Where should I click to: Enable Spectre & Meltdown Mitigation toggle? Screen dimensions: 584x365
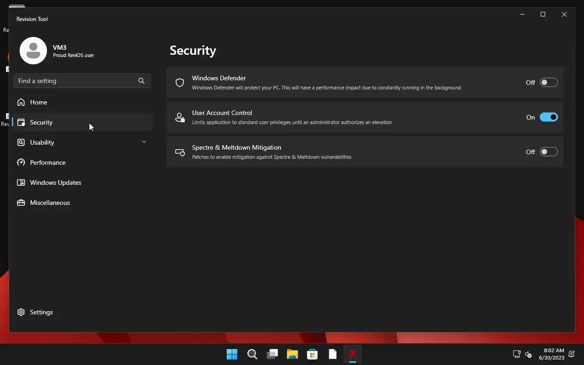[548, 152]
